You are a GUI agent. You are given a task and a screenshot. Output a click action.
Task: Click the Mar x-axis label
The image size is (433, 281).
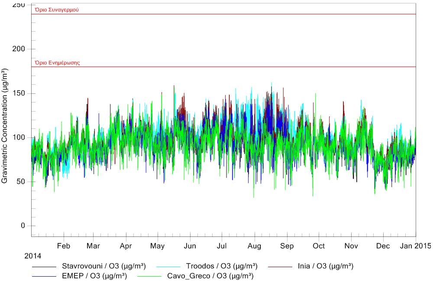tap(93, 246)
